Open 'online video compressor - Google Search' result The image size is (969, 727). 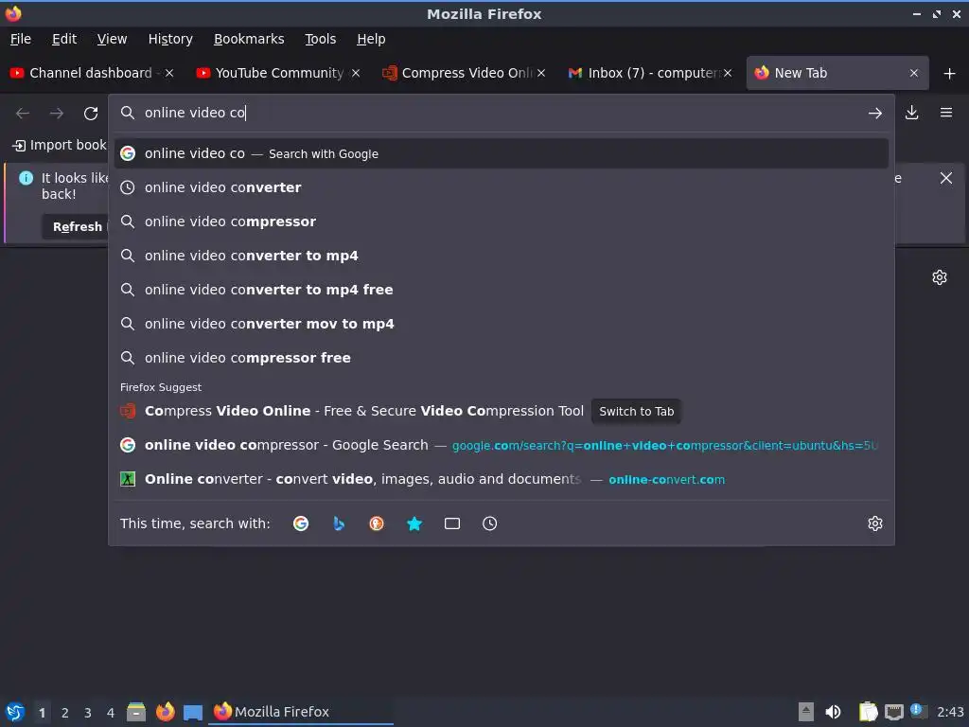(x=502, y=445)
